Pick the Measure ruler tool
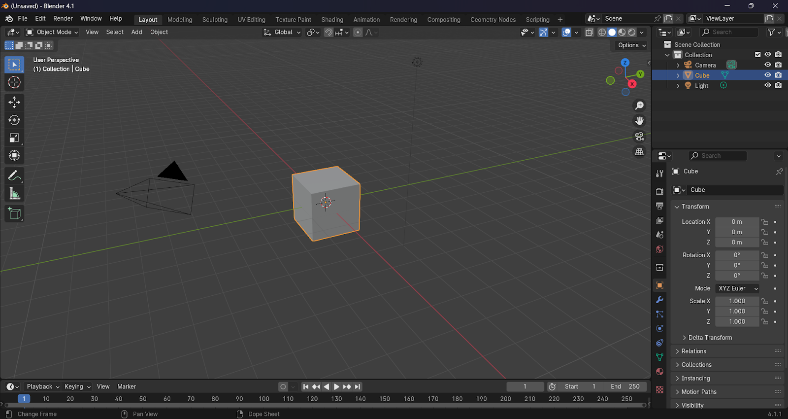The height and width of the screenshot is (419, 788). [x=14, y=194]
